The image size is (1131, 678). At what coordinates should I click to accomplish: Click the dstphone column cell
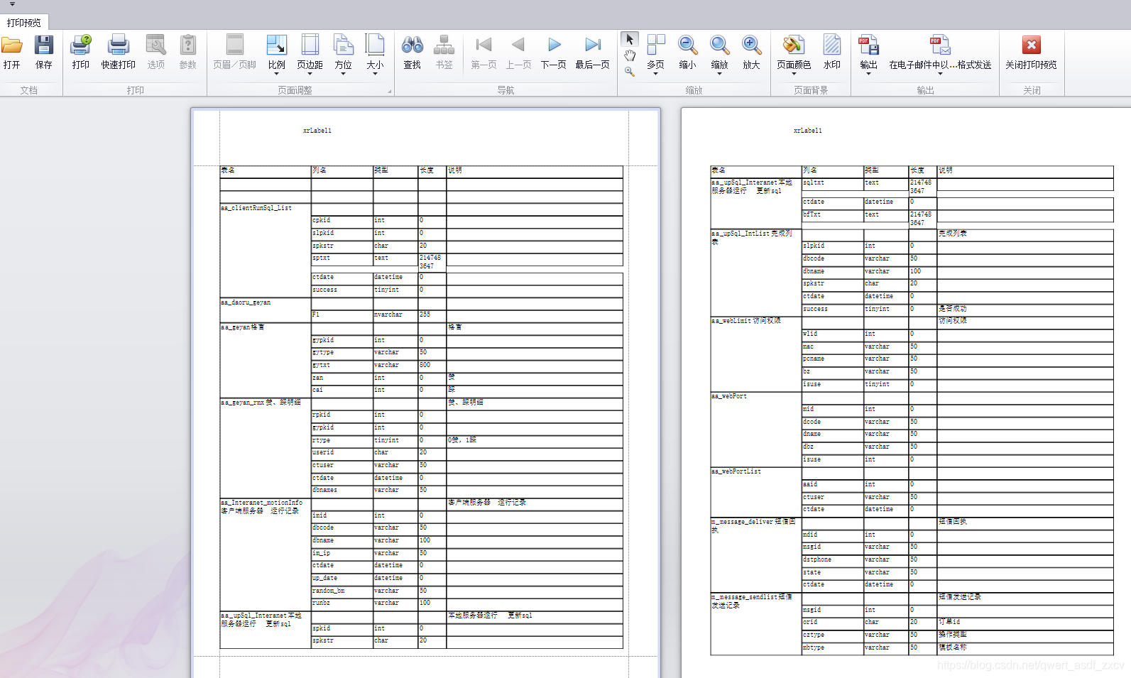[832, 559]
